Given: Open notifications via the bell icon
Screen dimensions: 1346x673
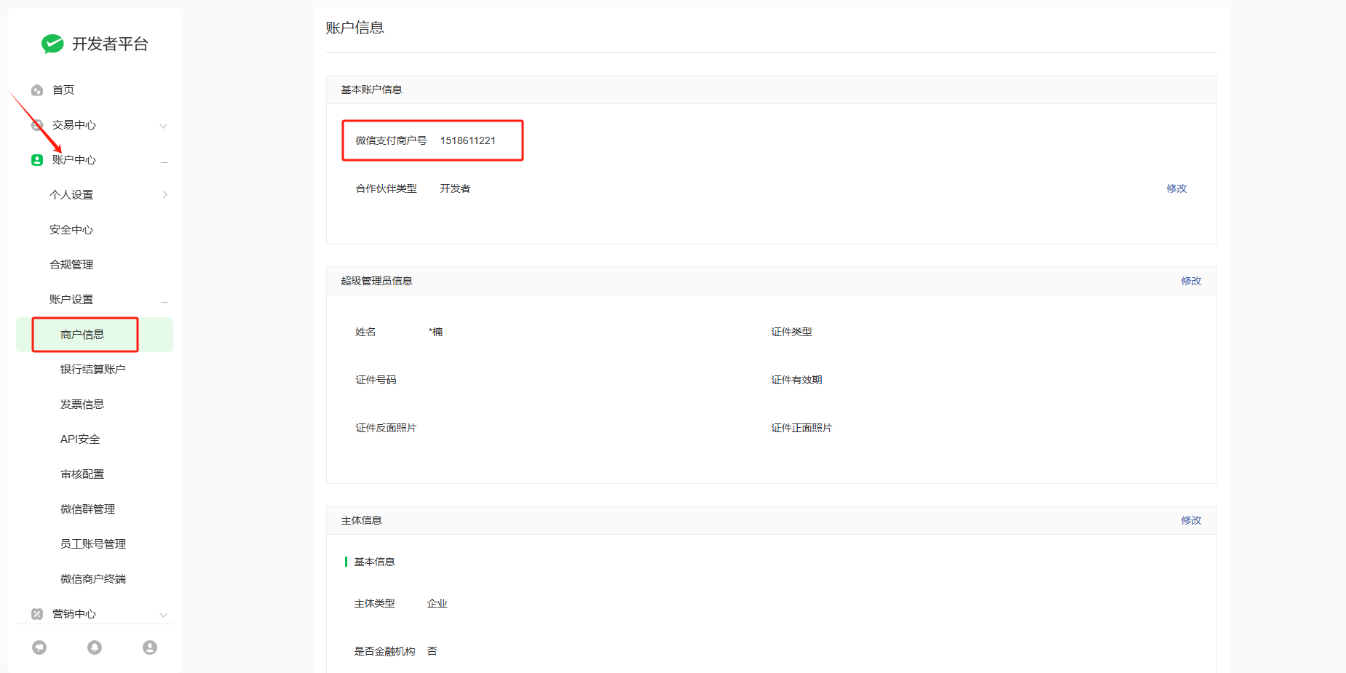Looking at the screenshot, I should (95, 648).
